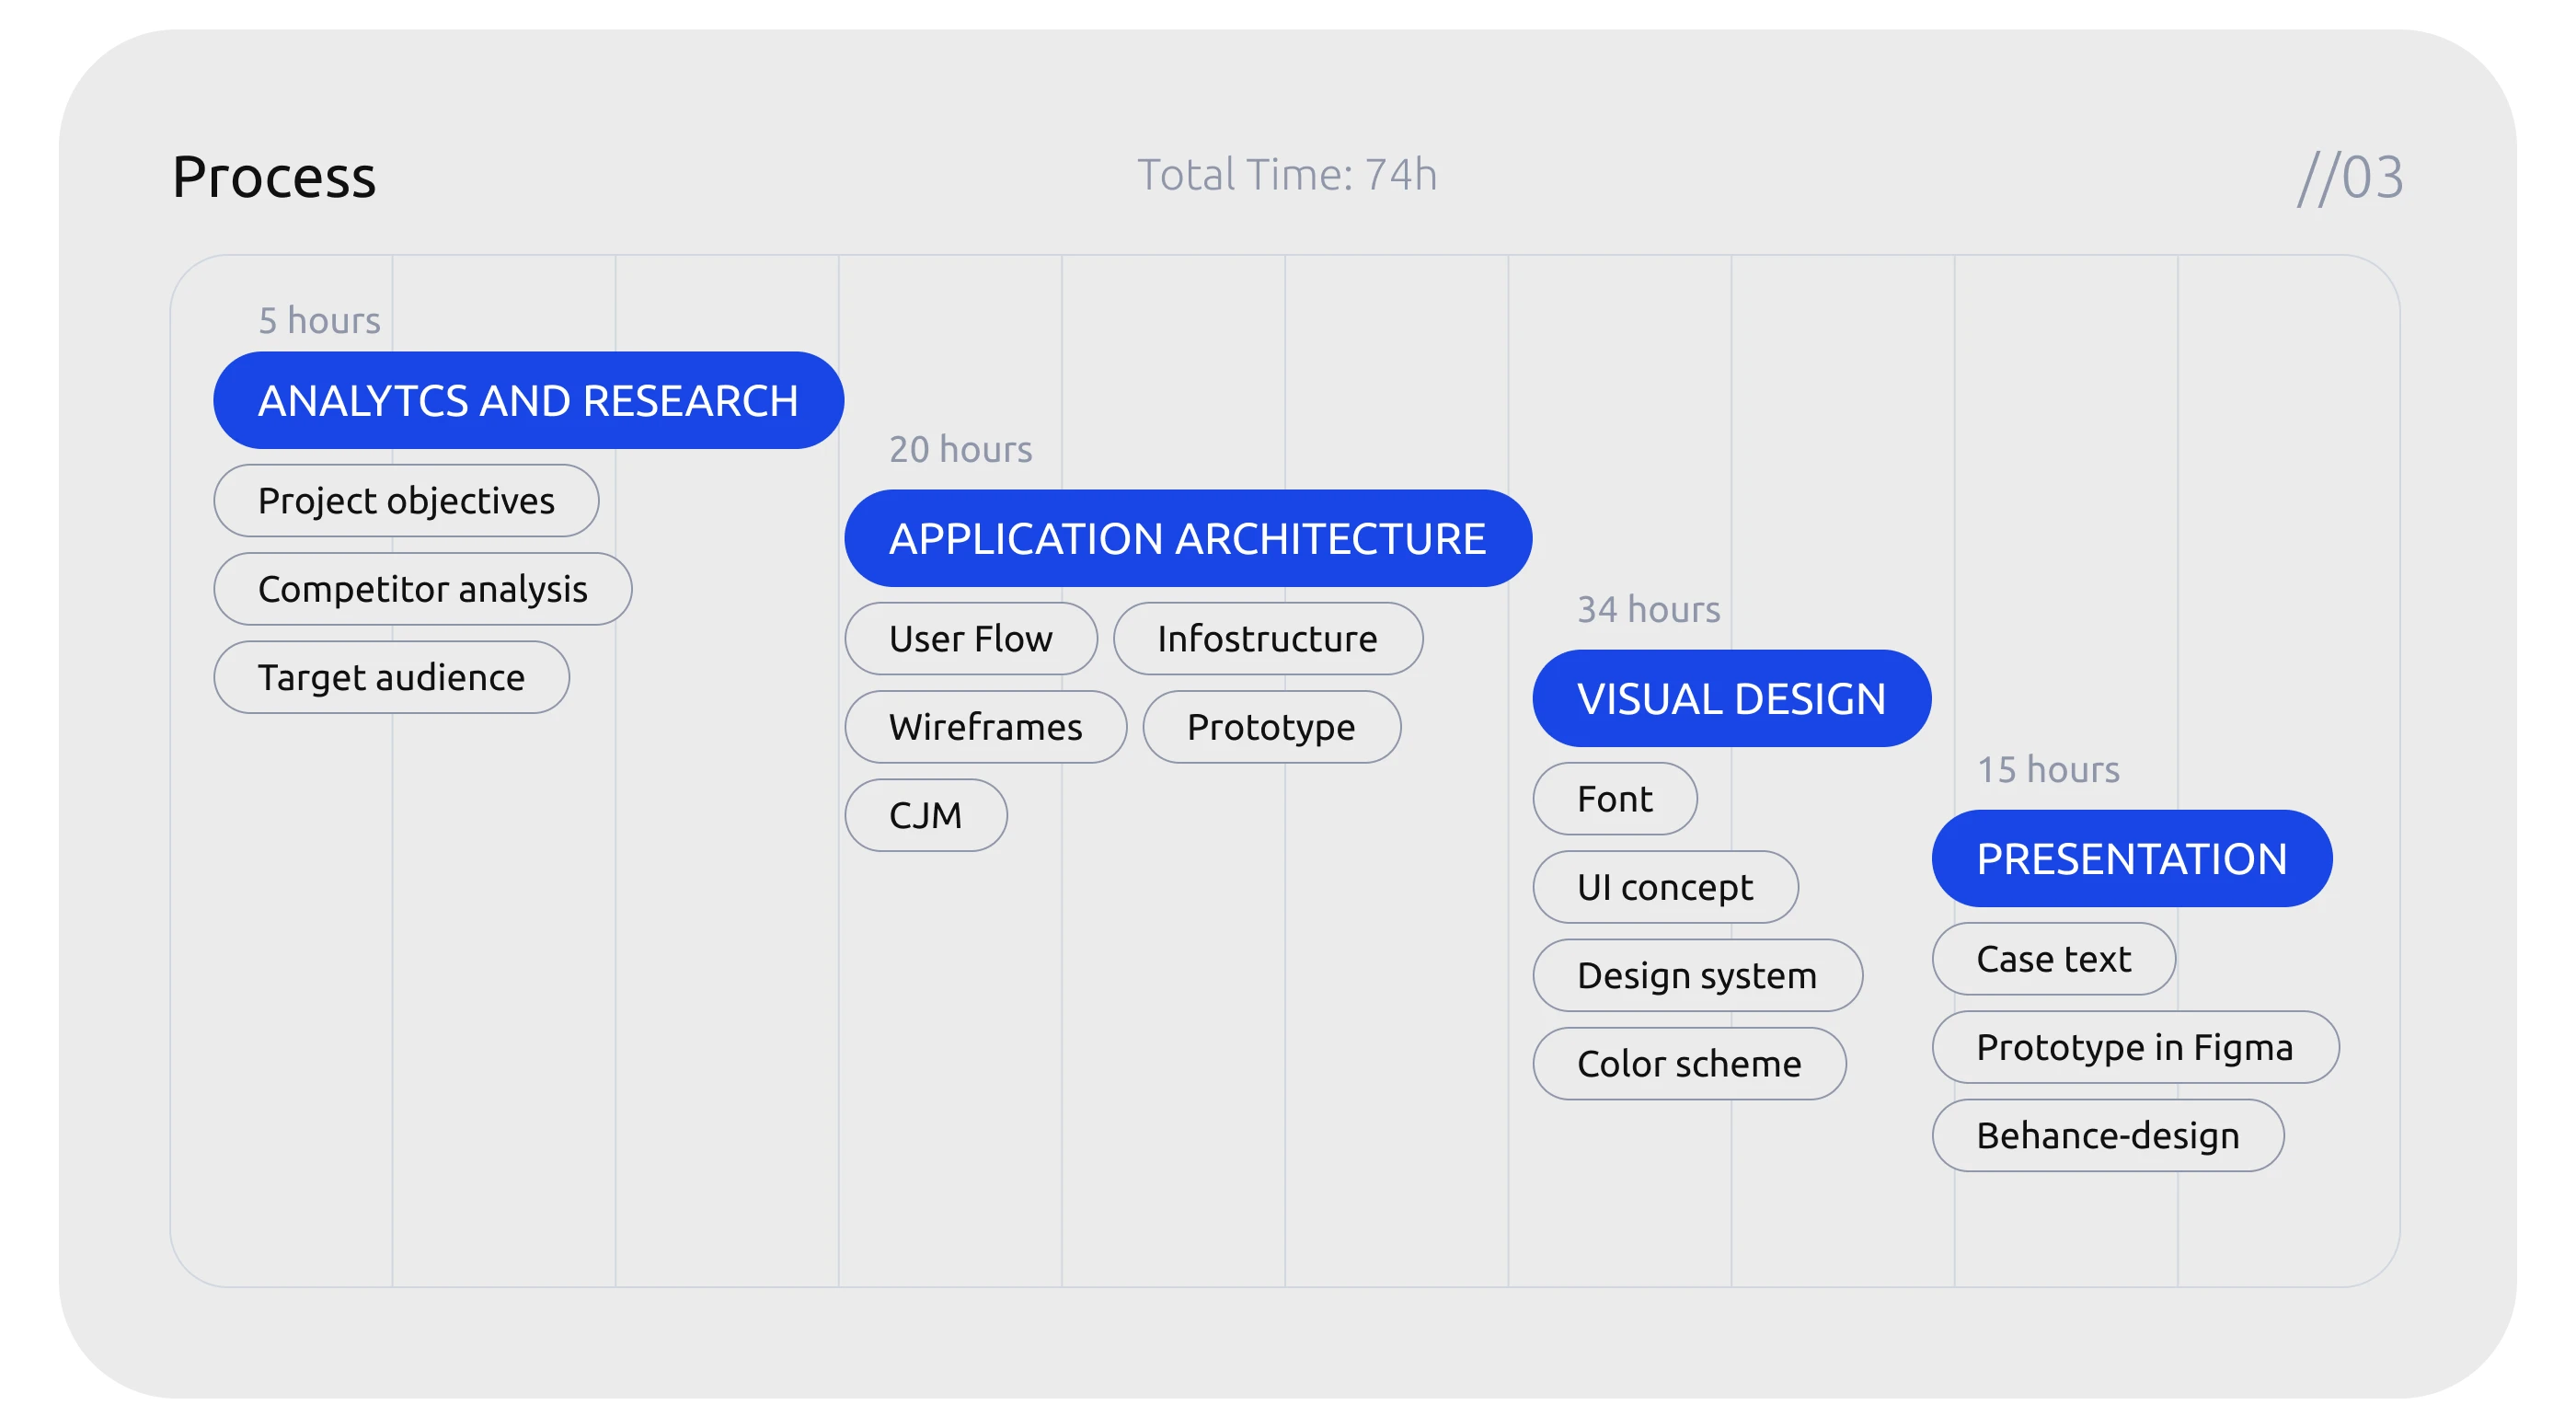Select the Competitor analysis tag
The image size is (2576, 1428).
tap(422, 588)
